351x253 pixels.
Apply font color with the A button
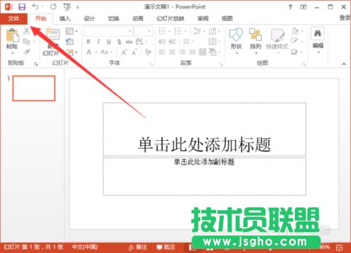coord(89,52)
